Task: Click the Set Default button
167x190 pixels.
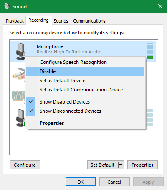Action: pyautogui.click(x=103, y=165)
